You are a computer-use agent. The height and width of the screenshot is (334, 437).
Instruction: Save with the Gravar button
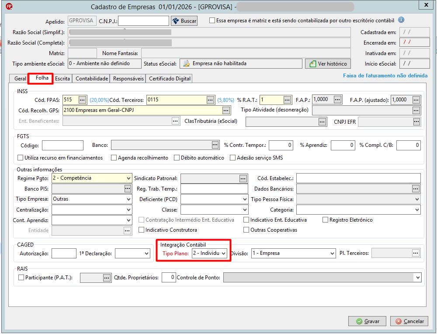[368, 321]
